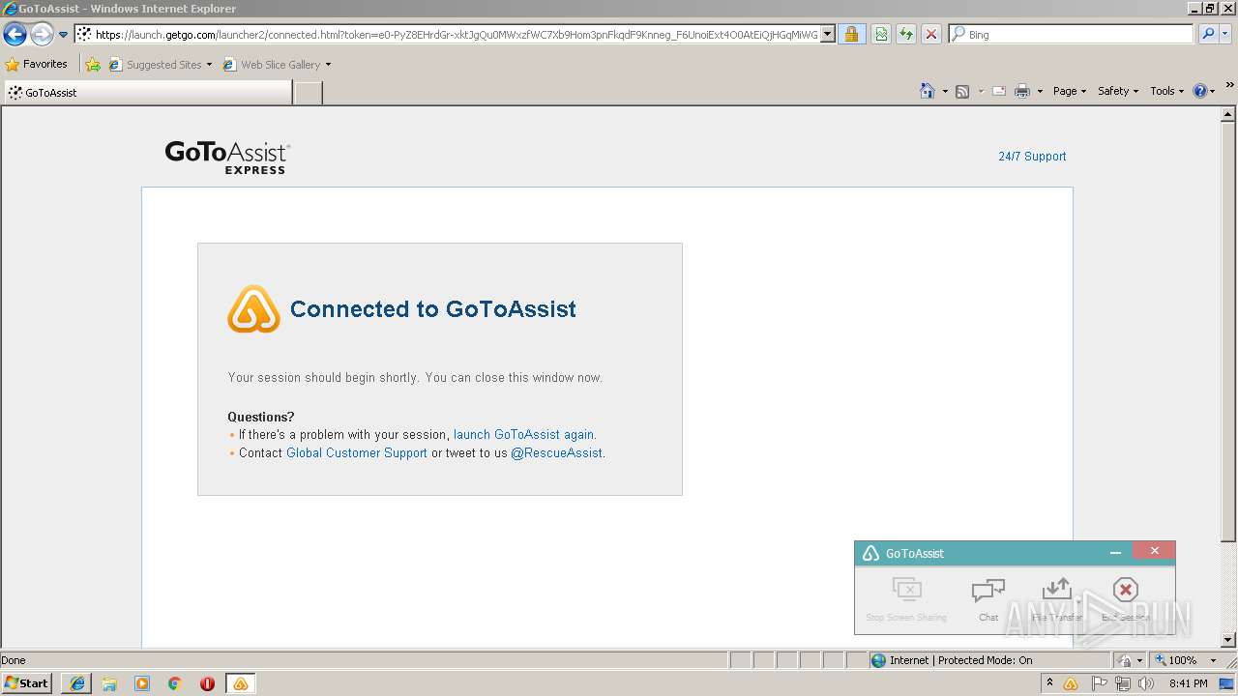Open Opera from taskbar
1238x696 pixels.
[x=207, y=683]
